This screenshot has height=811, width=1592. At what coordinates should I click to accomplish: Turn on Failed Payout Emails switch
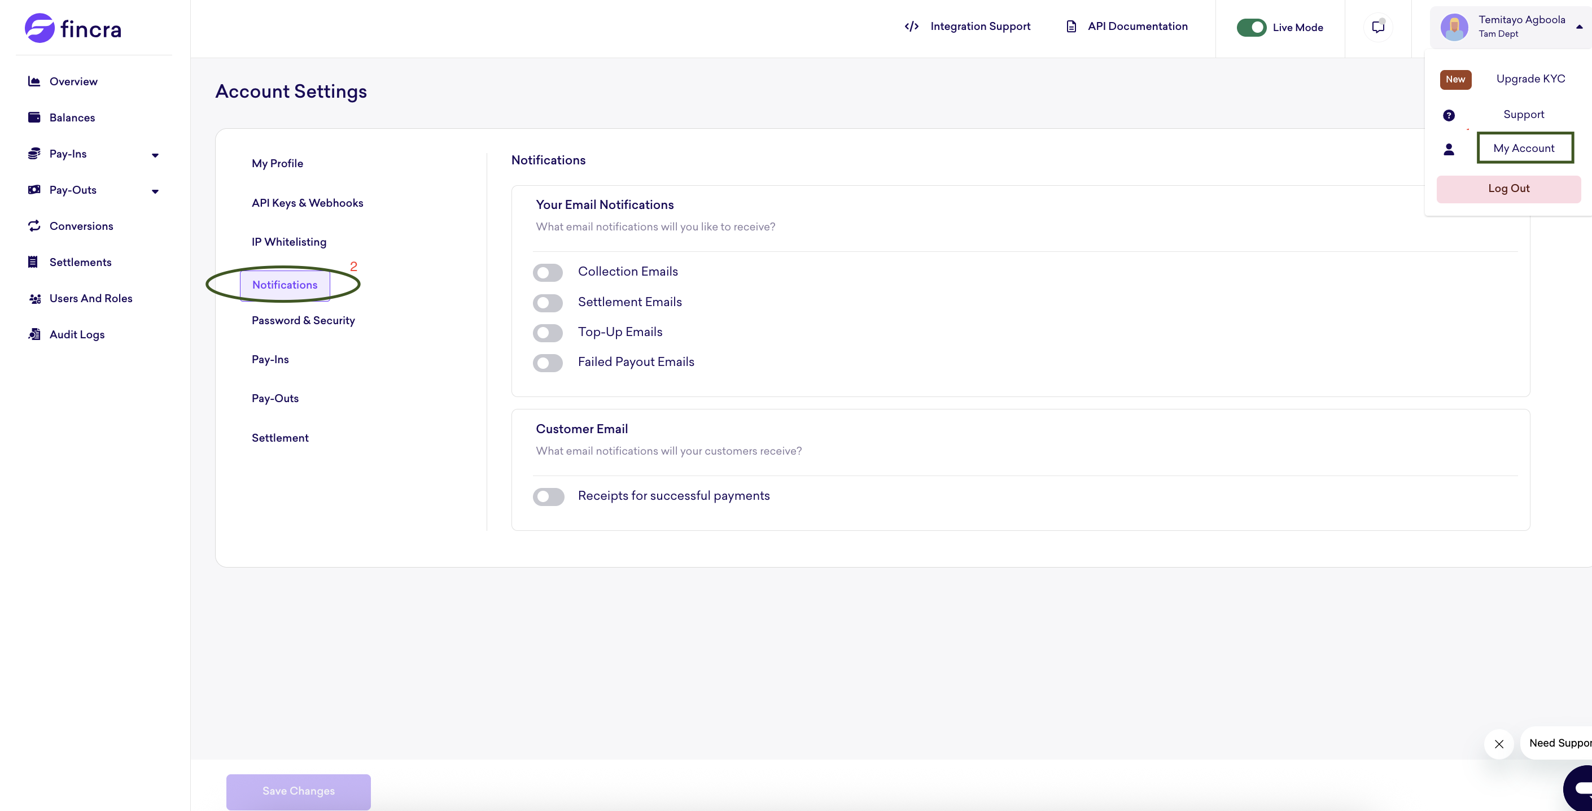548,363
